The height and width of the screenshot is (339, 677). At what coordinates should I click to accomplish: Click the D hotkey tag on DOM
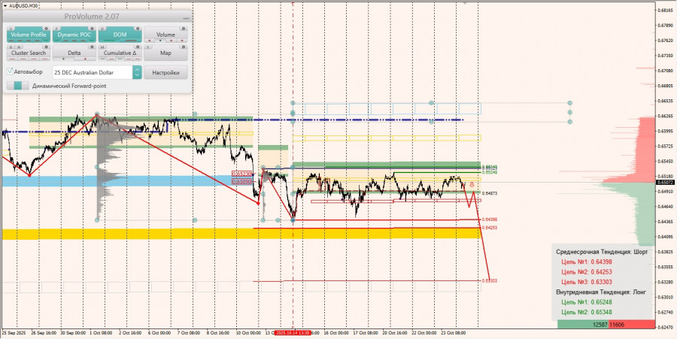pyautogui.click(x=103, y=29)
